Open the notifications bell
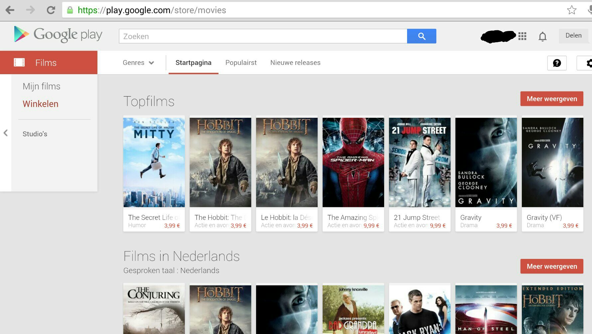 tap(542, 36)
